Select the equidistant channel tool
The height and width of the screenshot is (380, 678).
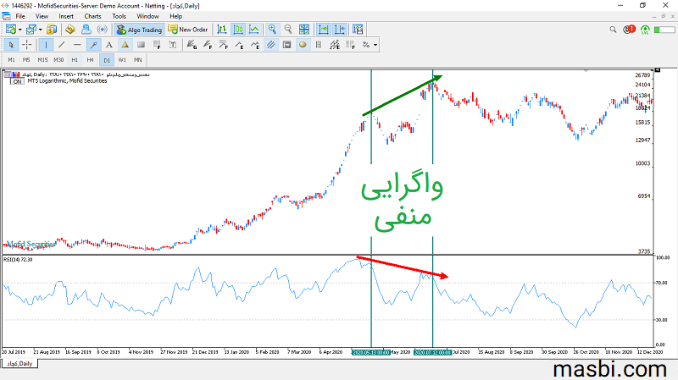[x=270, y=45]
